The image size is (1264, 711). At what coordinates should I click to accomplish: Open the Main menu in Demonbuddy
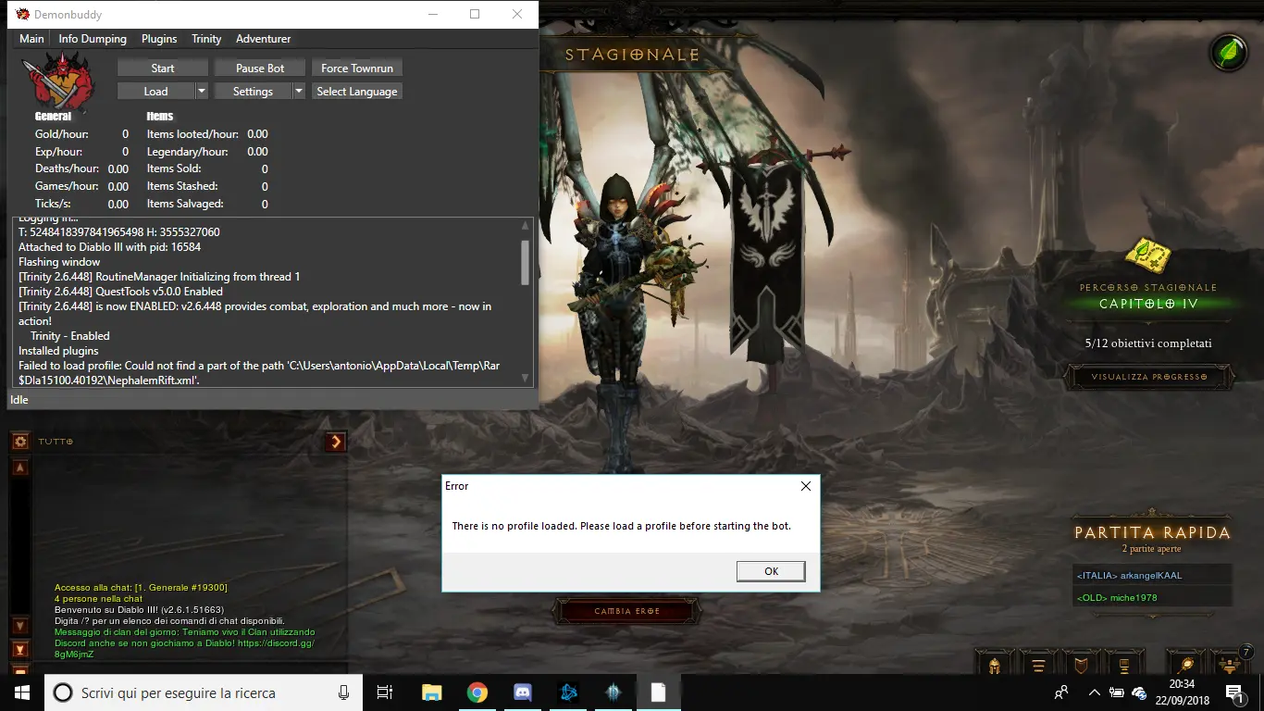31,39
